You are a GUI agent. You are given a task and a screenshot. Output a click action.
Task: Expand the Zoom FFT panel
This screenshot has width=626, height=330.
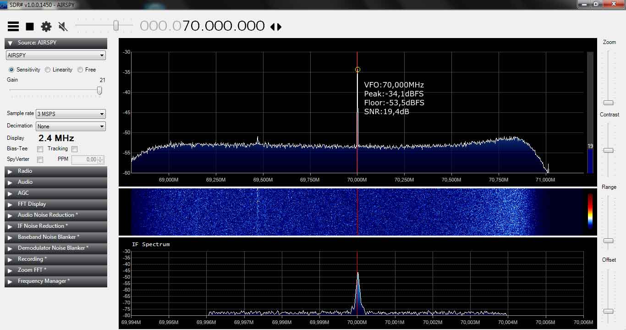click(56, 270)
